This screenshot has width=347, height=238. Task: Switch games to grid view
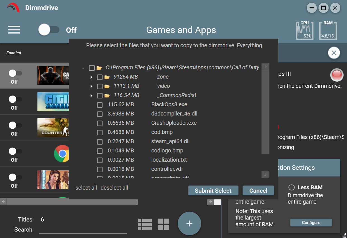coord(163,224)
